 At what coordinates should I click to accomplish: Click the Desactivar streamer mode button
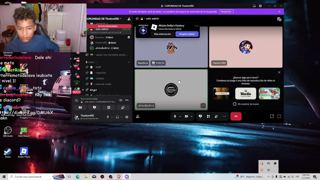pyautogui.click(x=226, y=12)
